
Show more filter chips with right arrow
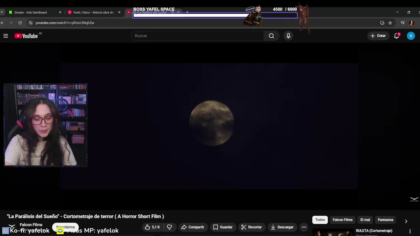tap(406, 221)
